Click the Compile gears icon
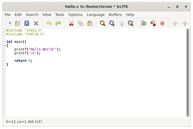The image size is (193, 129). pyautogui.click(x=144, y=23)
